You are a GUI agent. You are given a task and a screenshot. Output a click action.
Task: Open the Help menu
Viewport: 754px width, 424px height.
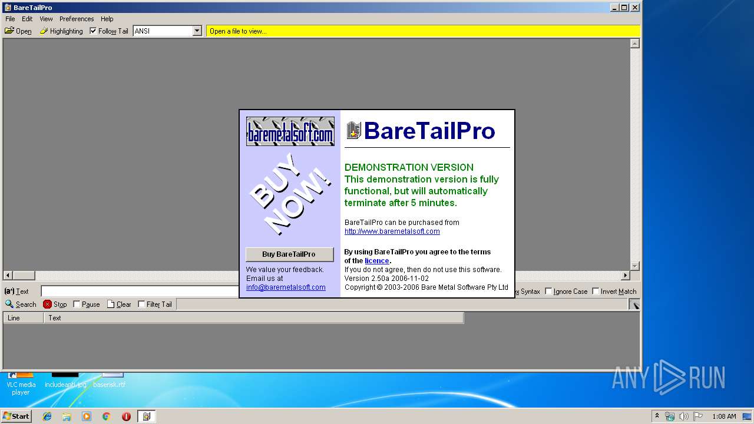[x=107, y=19]
